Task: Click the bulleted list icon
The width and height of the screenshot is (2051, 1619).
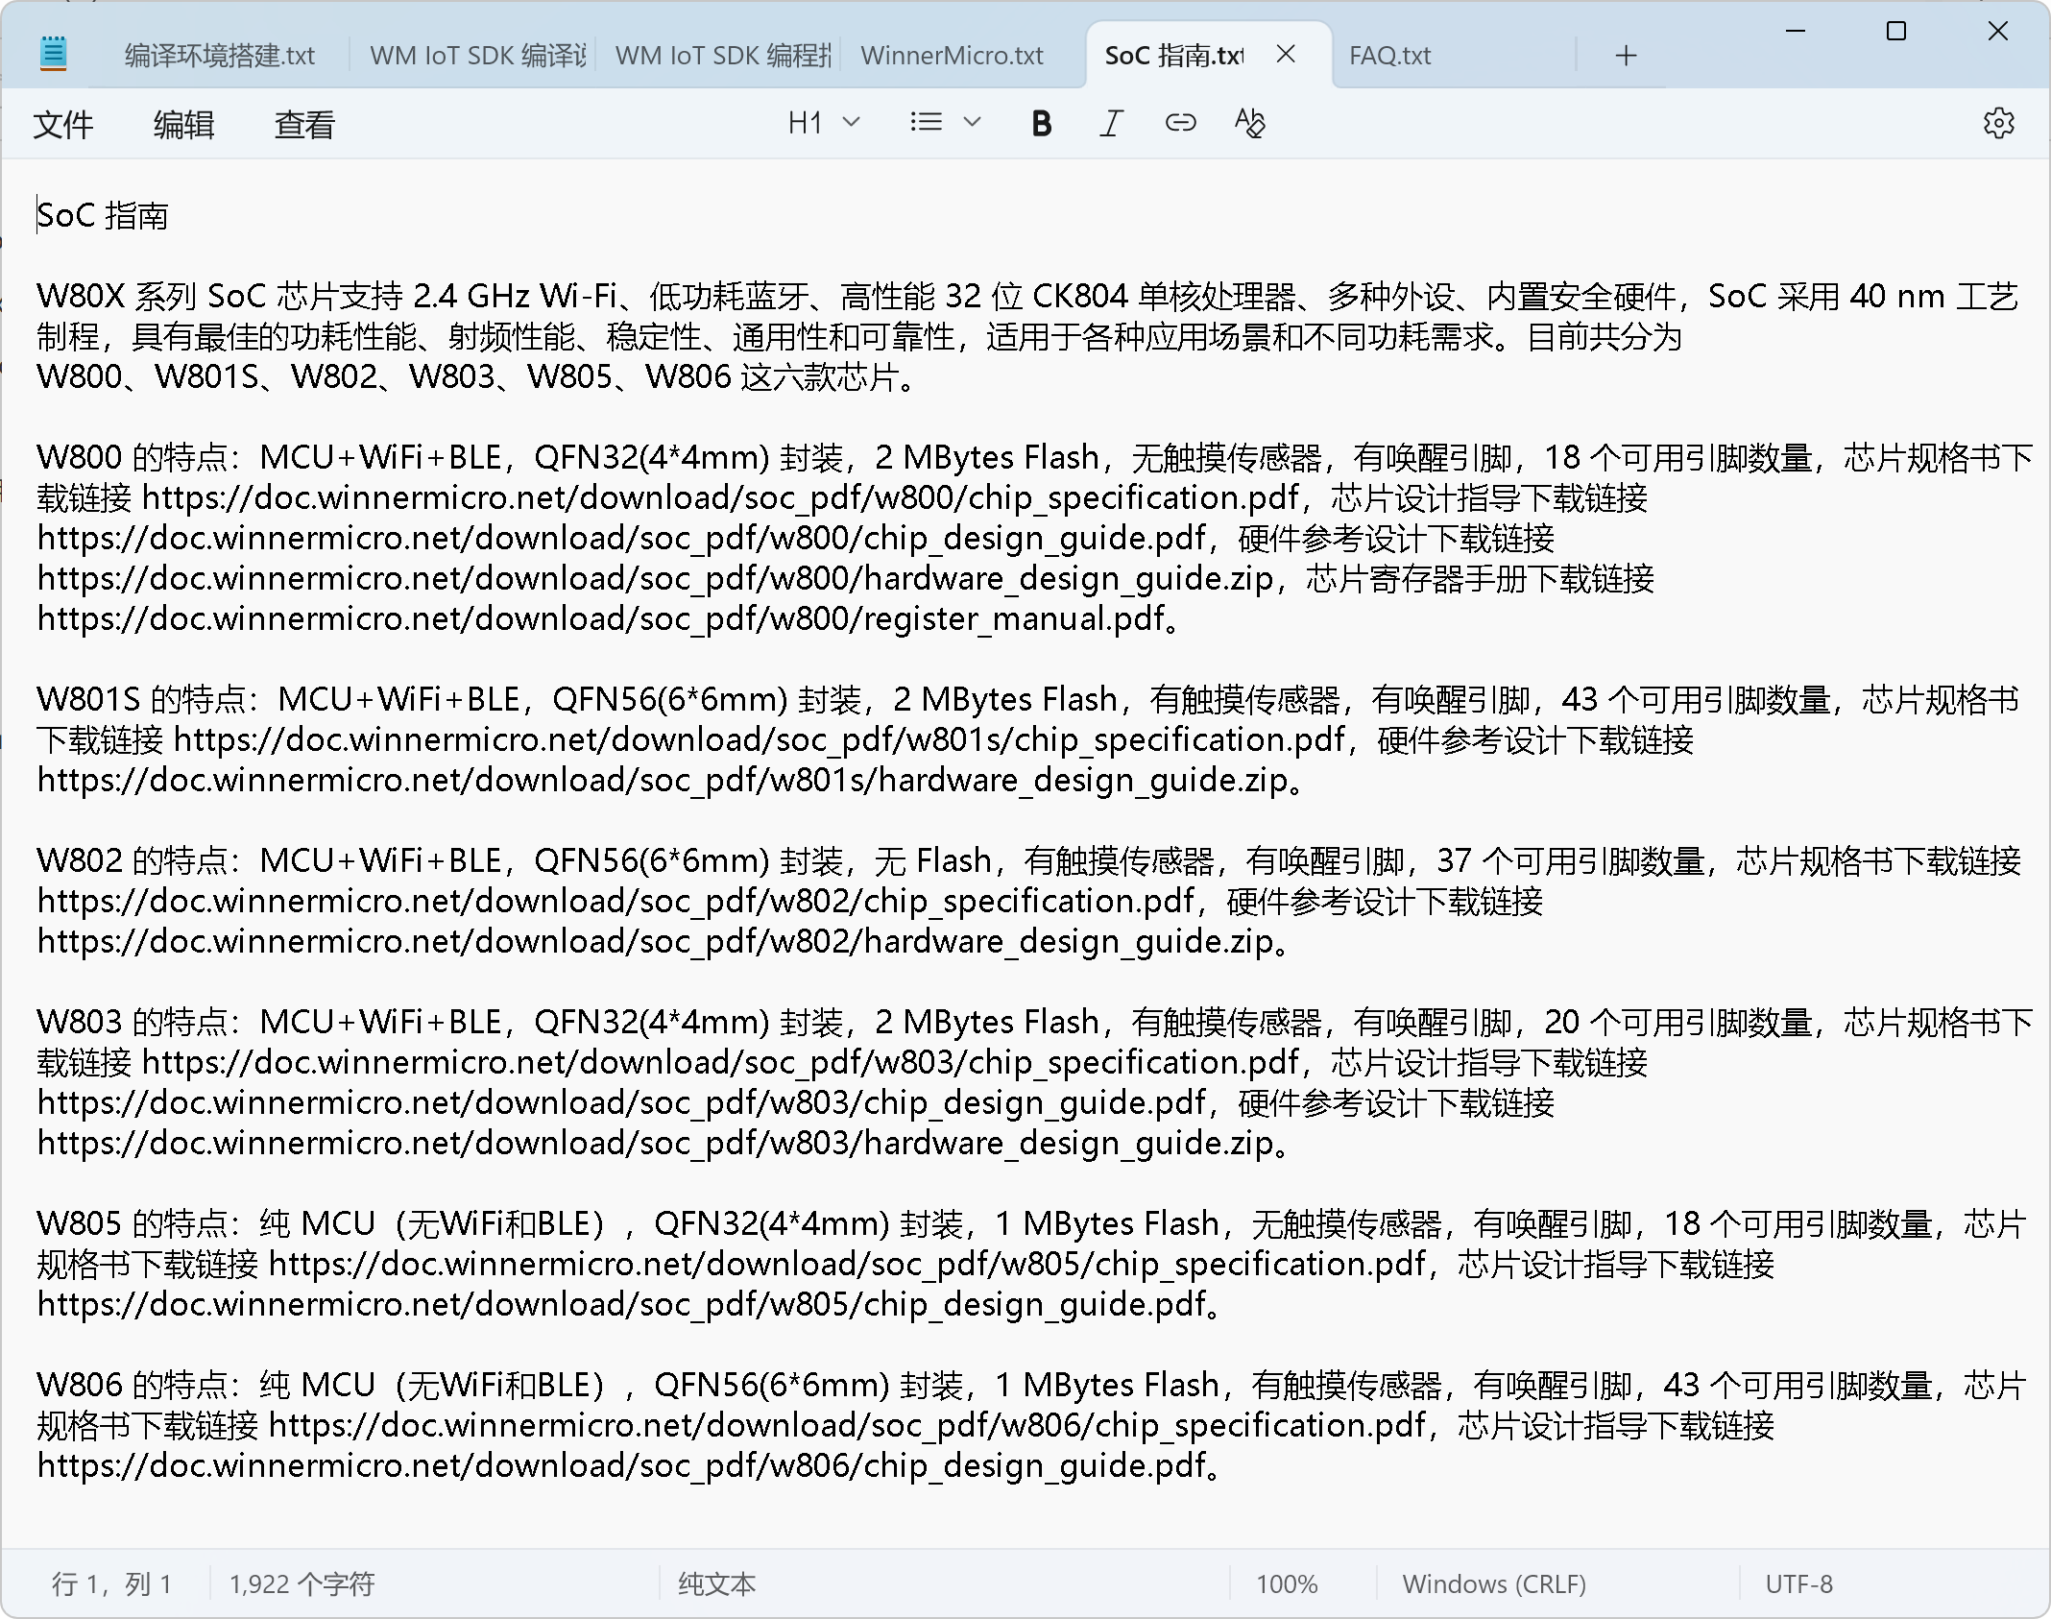Action: tap(926, 123)
